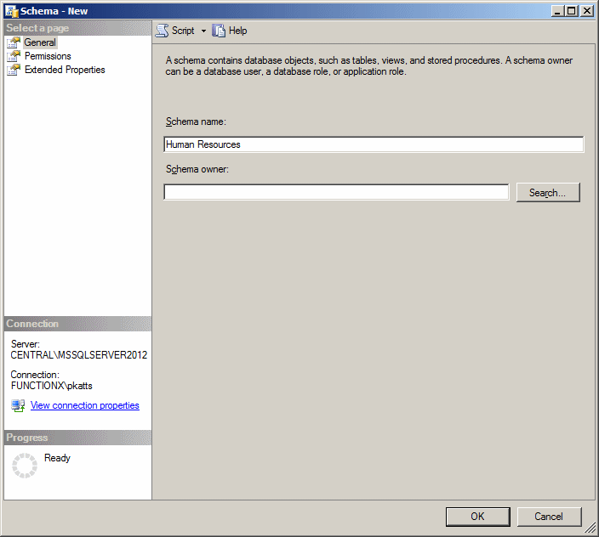Image resolution: width=599 pixels, height=537 pixels.
Task: Click the Select a page header
Action: pos(77,28)
